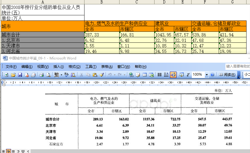The height and width of the screenshot is (153, 250).
Task: Click the document permission icon
Action: 27,74
